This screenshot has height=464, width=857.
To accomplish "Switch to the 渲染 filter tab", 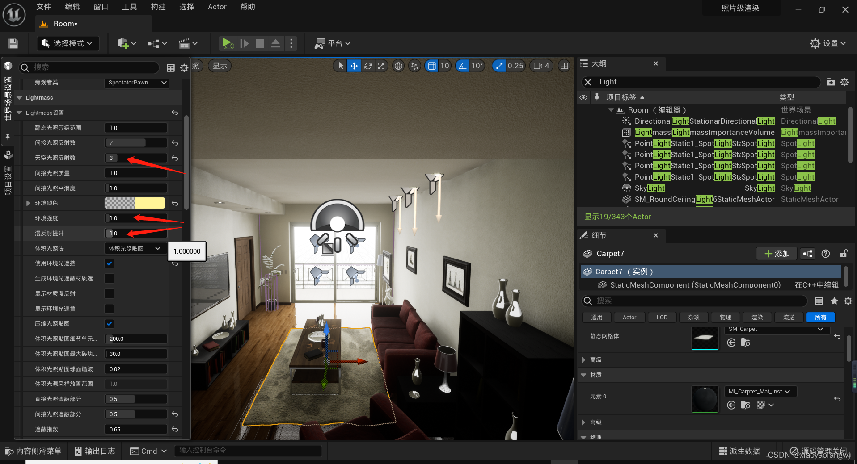I will click(x=757, y=317).
